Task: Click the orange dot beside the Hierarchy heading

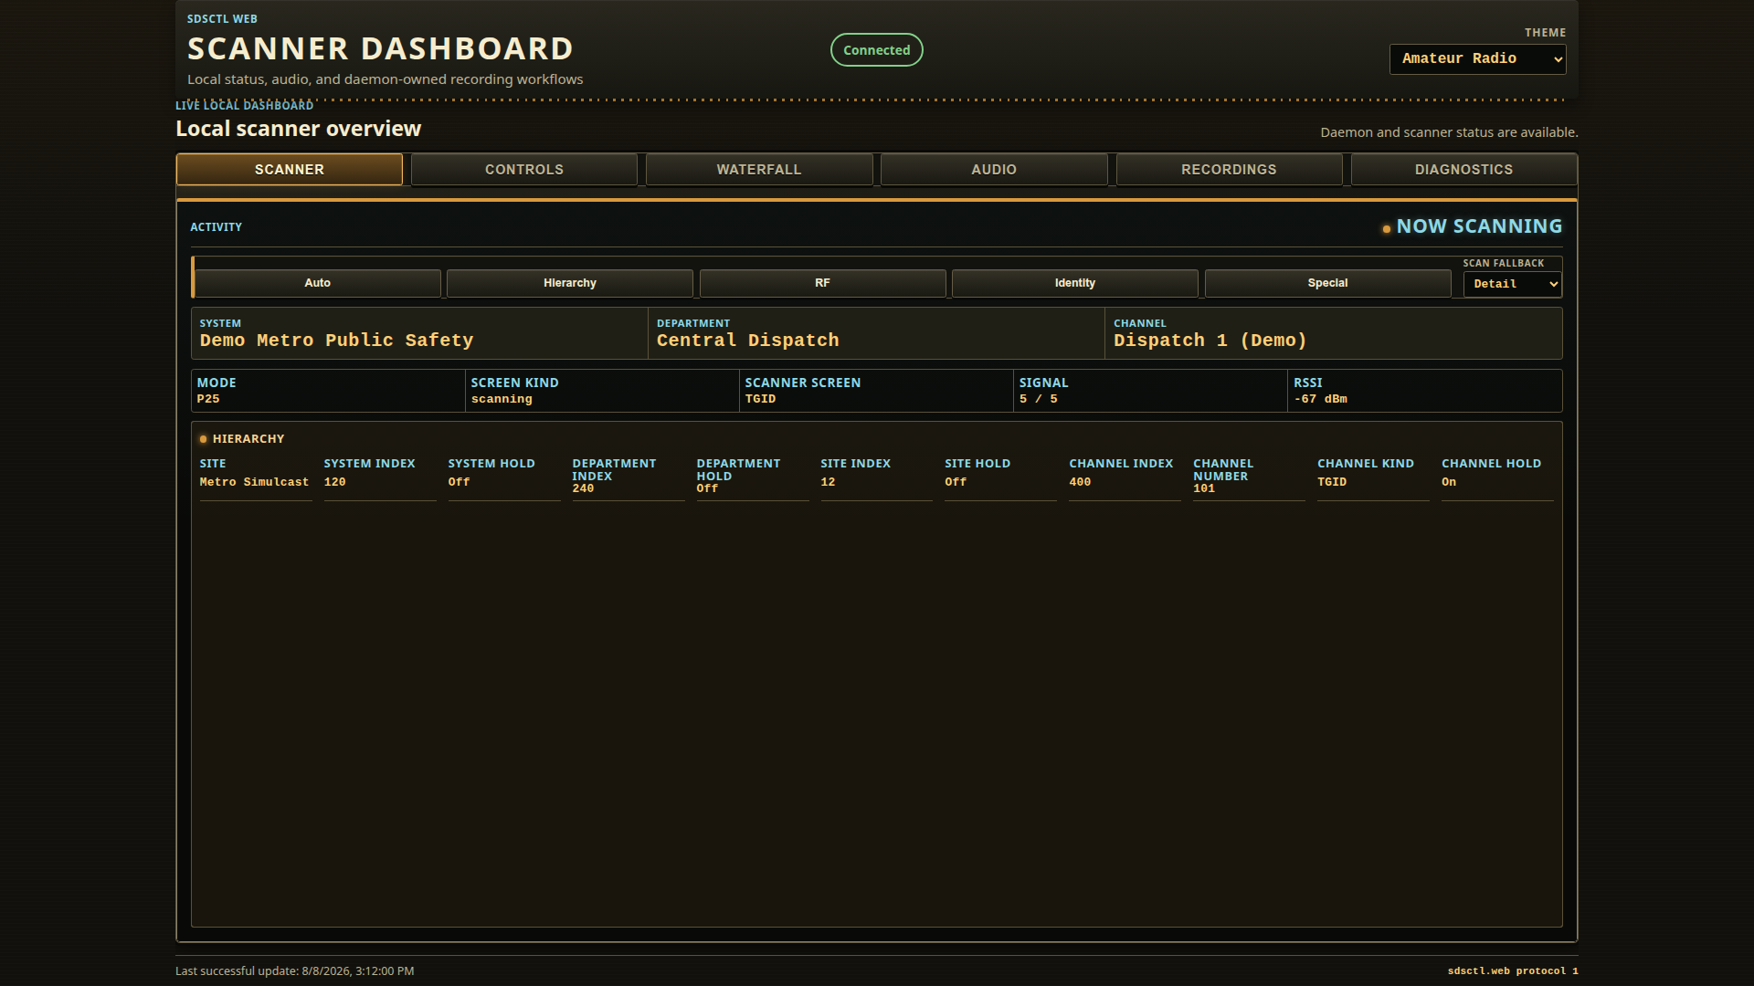Action: click(x=204, y=439)
